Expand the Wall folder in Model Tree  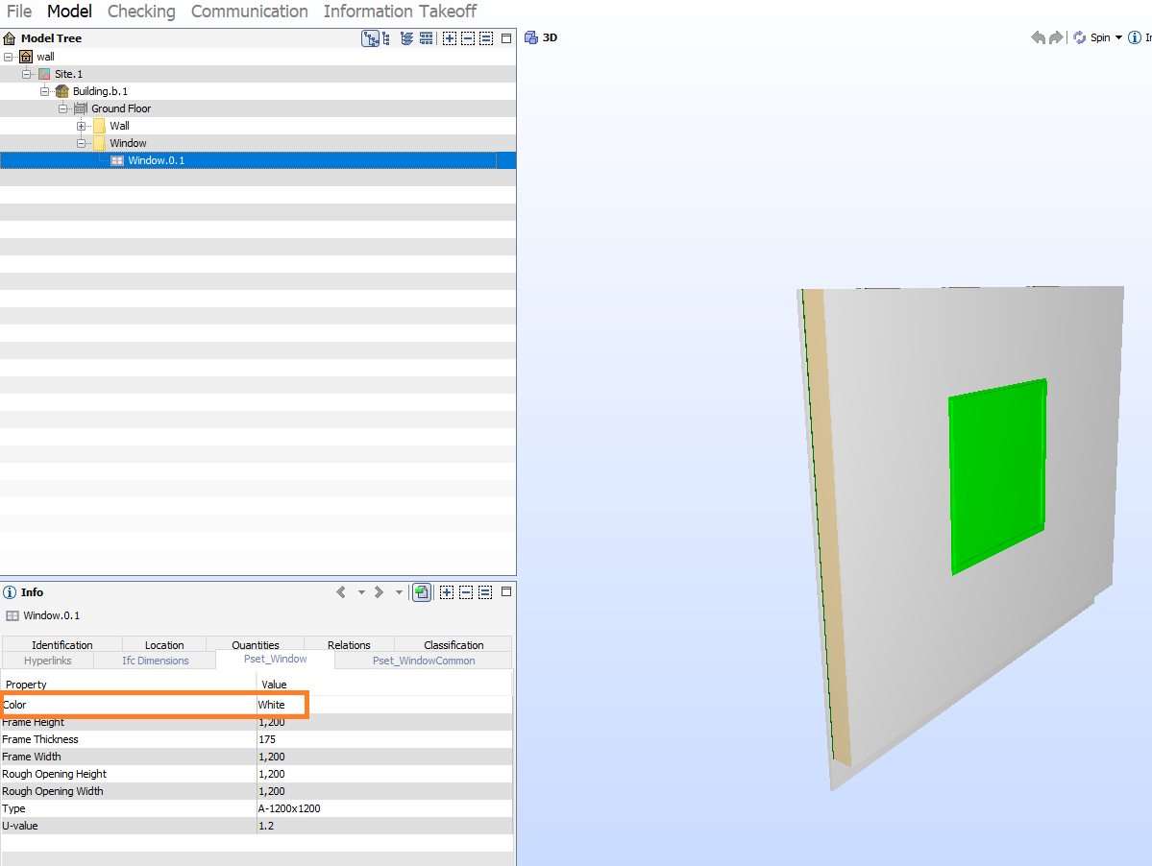pos(82,126)
